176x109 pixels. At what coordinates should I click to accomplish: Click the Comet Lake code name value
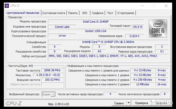(x=62, y=27)
